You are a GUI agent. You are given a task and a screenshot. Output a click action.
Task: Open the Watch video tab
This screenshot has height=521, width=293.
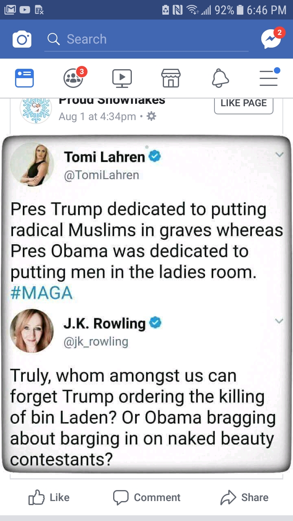[122, 78]
